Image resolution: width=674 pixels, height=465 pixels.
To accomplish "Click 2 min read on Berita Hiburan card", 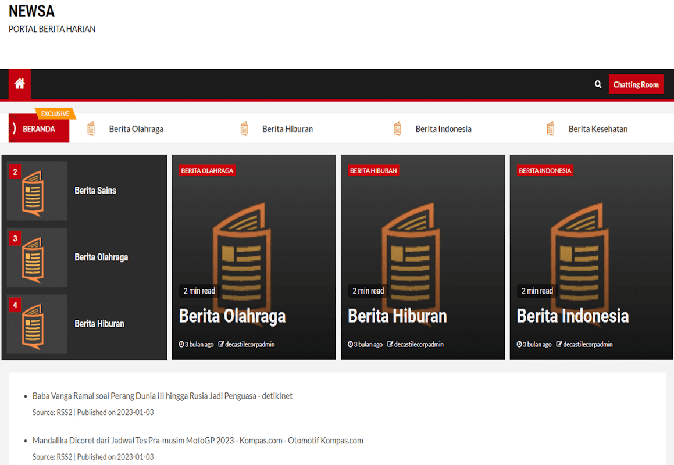I will coord(368,291).
